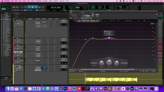
Task: Click the blue EQ band node
Action: point(85,39)
